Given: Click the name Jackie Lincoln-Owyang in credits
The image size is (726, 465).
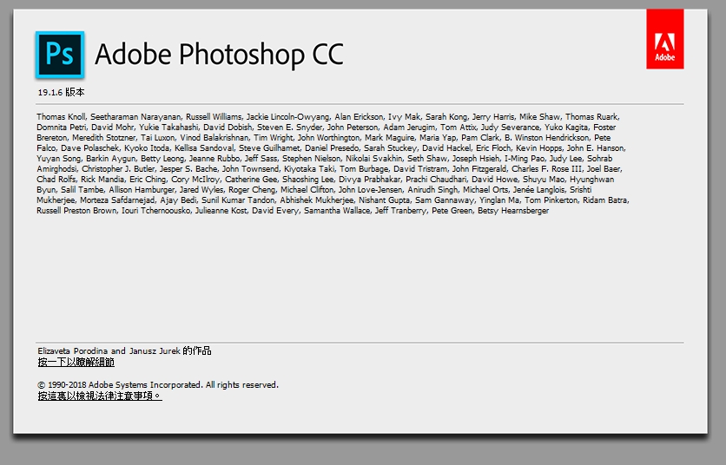Looking at the screenshot, I should click(x=288, y=116).
